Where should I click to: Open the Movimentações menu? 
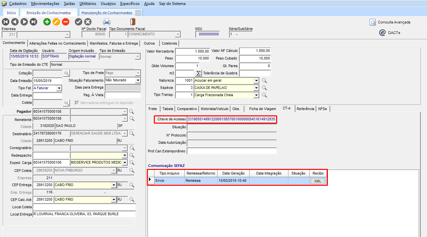pos(45,4)
